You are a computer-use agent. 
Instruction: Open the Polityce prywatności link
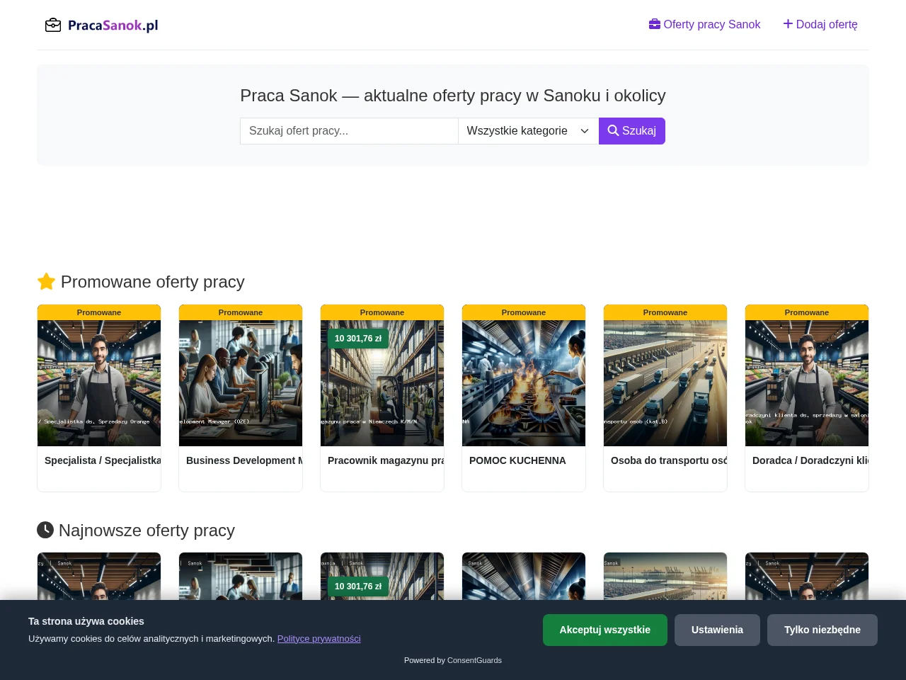tap(319, 639)
